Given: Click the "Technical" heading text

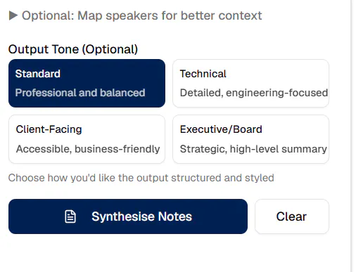Looking at the screenshot, I should (203, 74).
